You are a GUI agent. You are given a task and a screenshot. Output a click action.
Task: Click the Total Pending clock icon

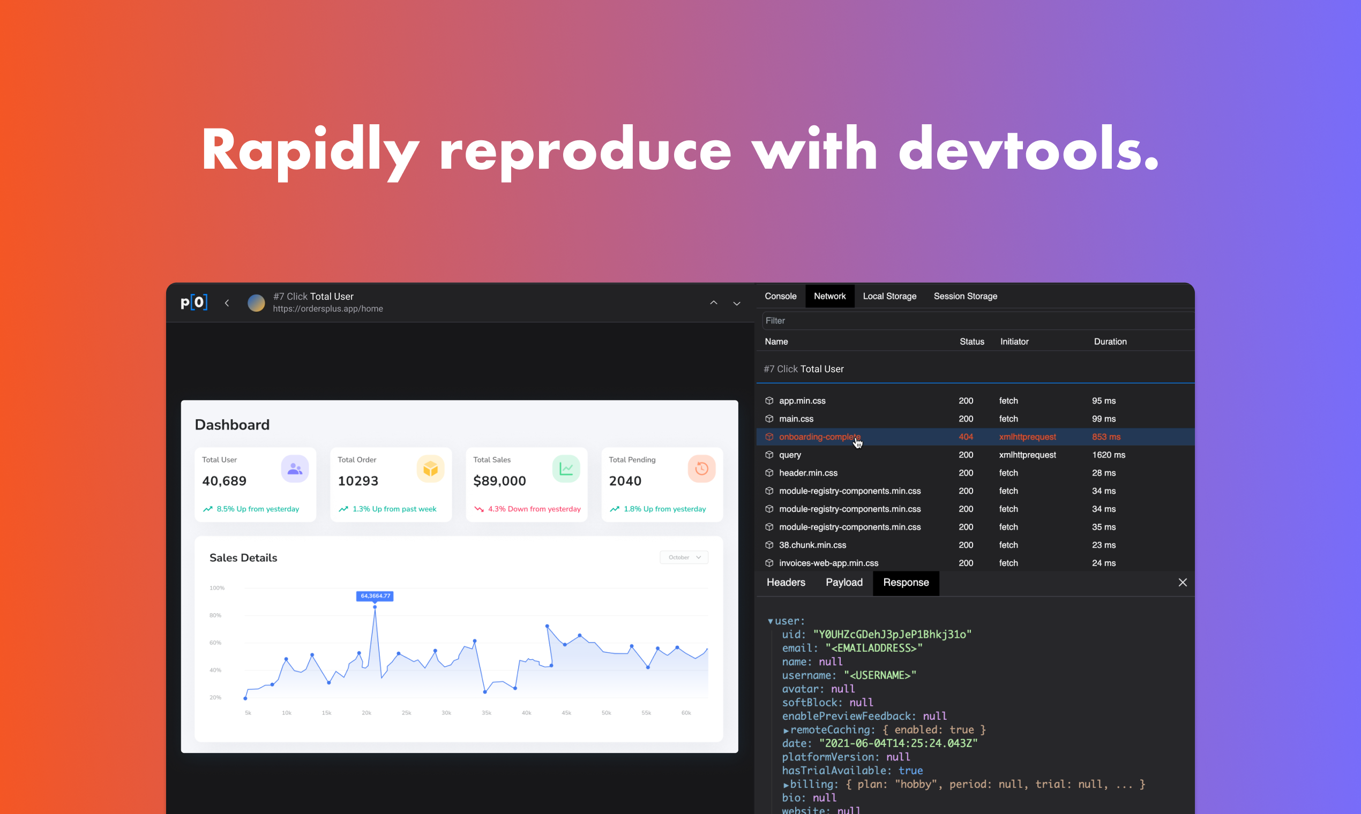[701, 469]
